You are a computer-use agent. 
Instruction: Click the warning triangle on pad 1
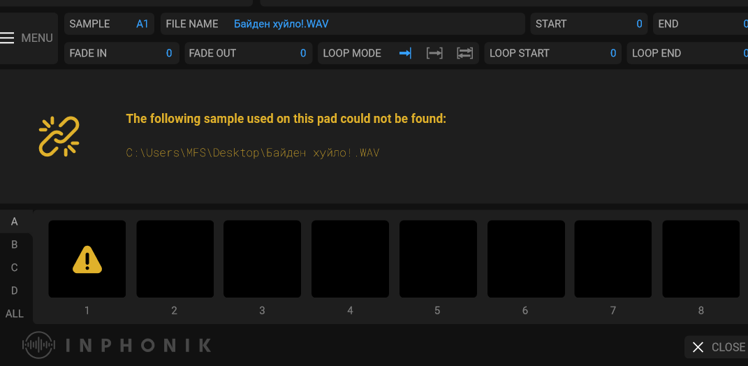click(87, 260)
